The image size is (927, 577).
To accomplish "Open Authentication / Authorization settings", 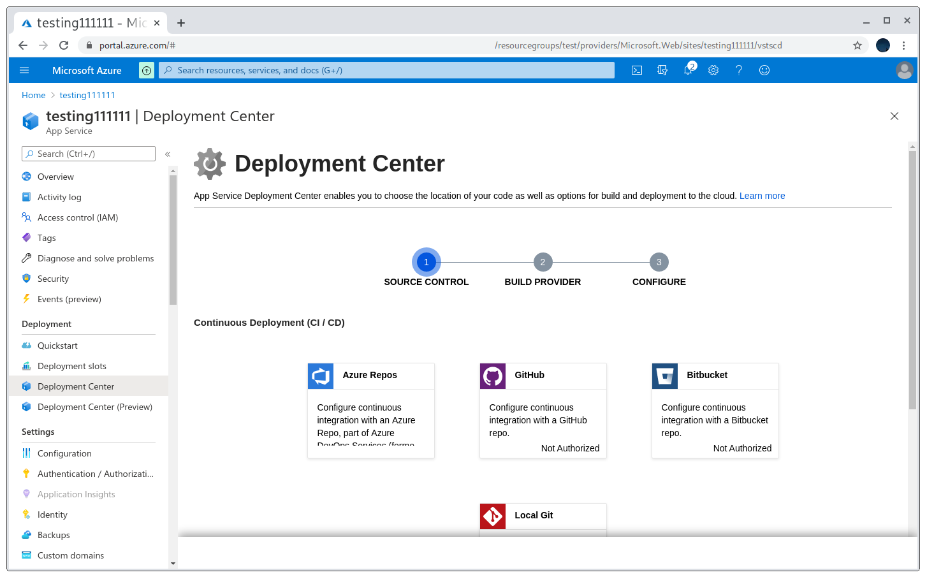I will tap(89, 474).
